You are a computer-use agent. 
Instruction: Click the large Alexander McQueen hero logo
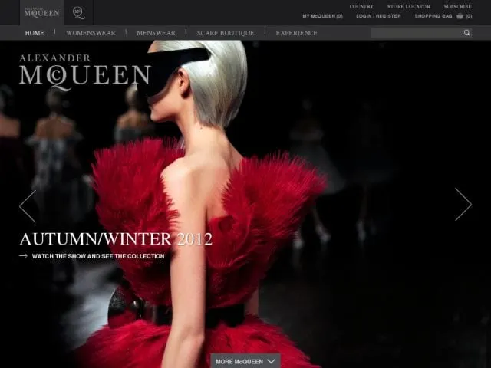(x=85, y=72)
